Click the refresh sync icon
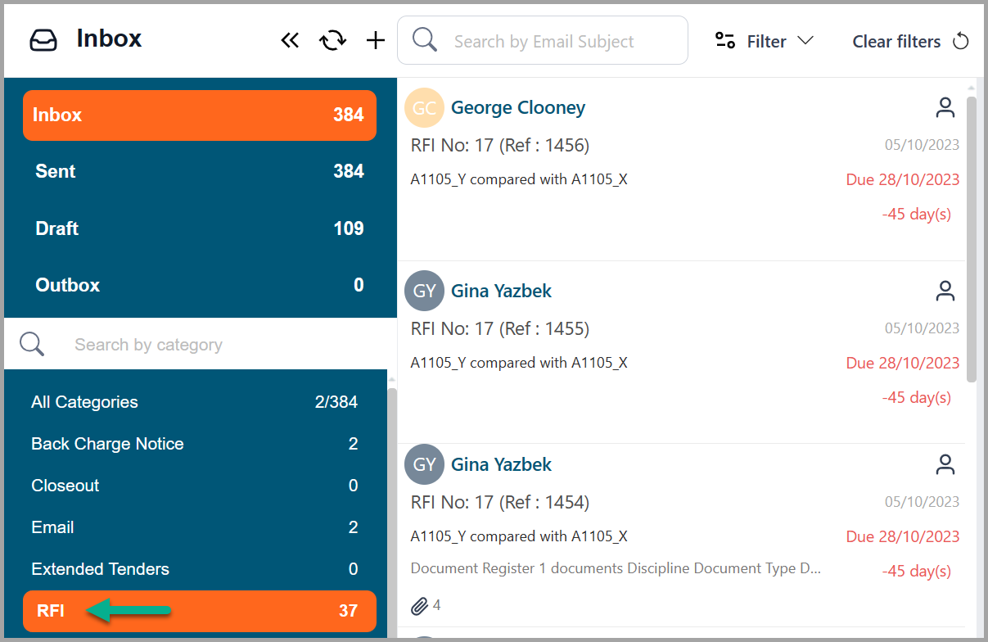The image size is (988, 642). coord(332,40)
